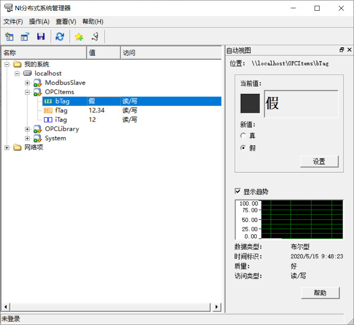The width and height of the screenshot is (354, 325).
Task: Uncheck the 显示趋势 checkbox
Action: tap(238, 191)
